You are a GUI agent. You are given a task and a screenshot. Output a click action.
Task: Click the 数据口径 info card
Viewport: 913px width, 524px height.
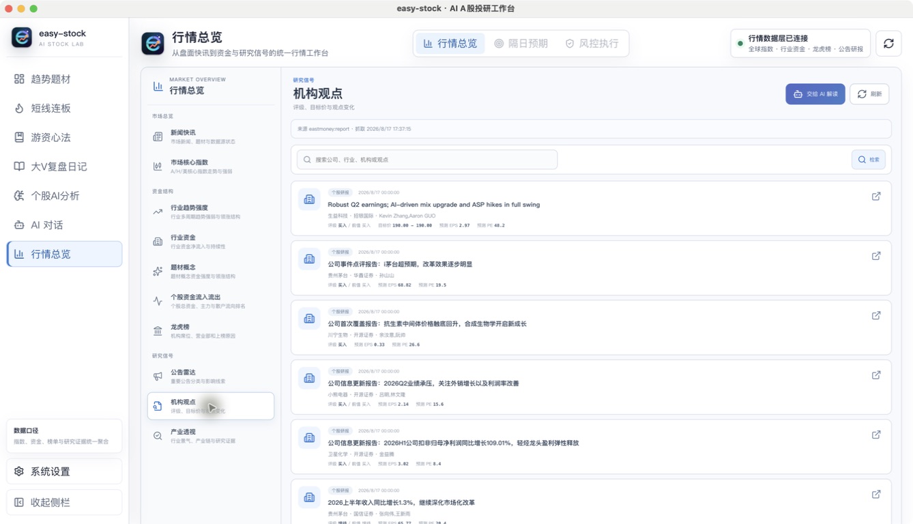(64, 436)
